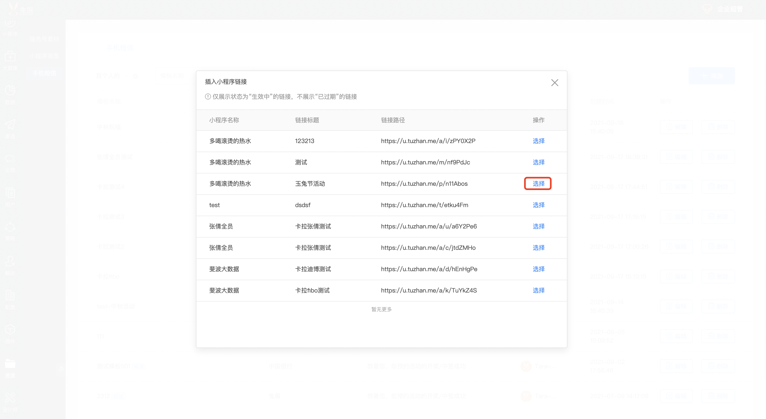Select the link titled 123213
This screenshot has width=766, height=419.
[539, 141]
